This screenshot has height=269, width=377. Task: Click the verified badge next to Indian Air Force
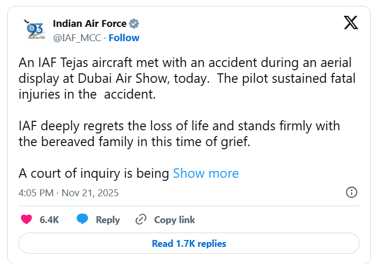(134, 24)
